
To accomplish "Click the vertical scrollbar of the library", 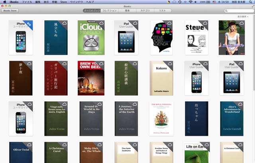I will [254, 53].
